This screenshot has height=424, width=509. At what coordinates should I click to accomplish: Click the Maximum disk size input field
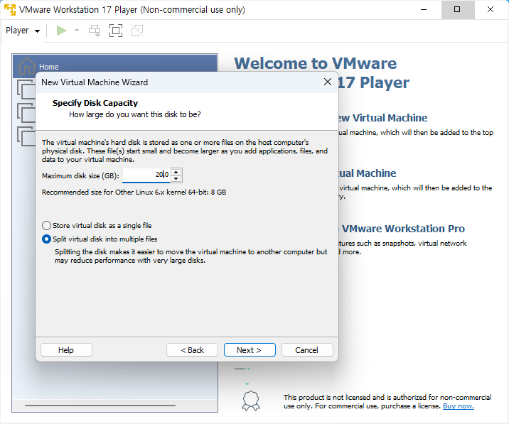pos(146,175)
